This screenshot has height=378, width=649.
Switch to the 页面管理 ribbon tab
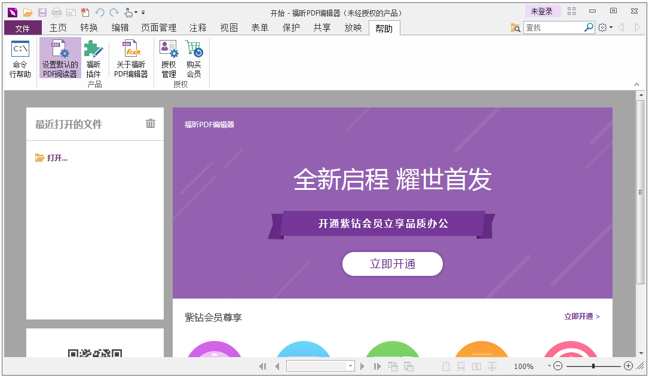[158, 27]
